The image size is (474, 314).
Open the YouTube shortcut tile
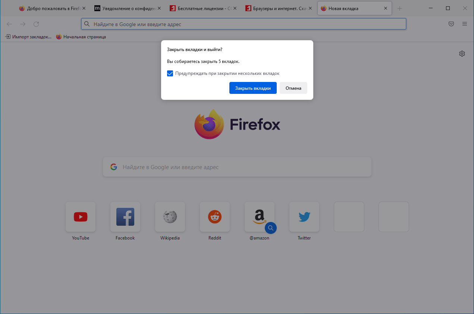coord(81,217)
